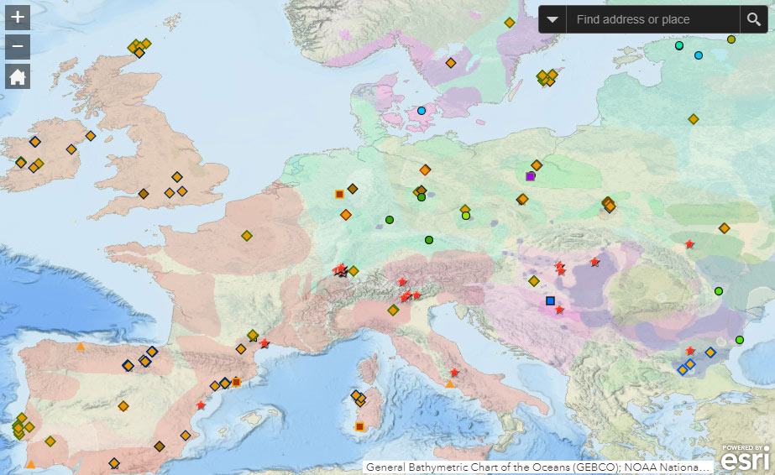Select the diamond marker in northern Italy
The width and height of the screenshot is (775, 475).
click(393, 310)
